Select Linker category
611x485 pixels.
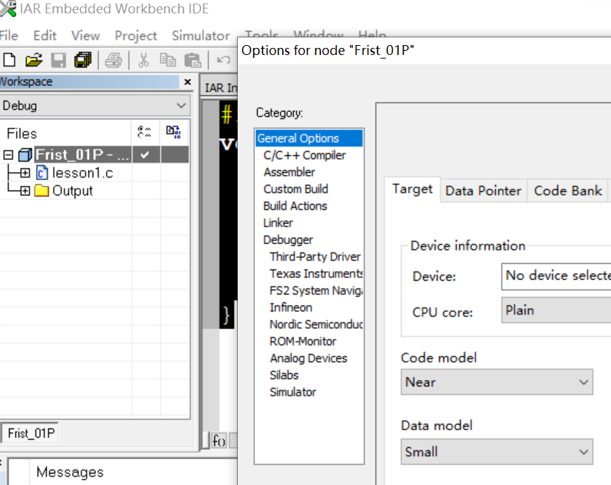click(278, 223)
